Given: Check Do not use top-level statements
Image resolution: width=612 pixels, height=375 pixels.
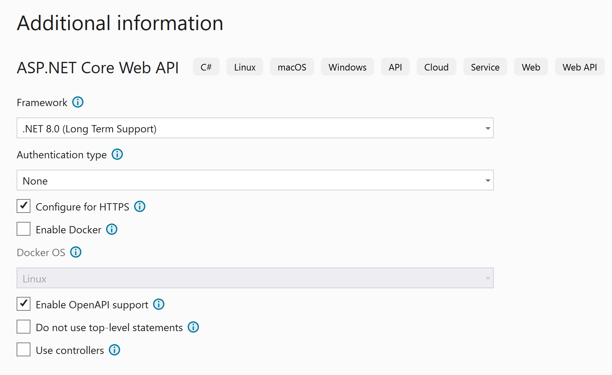Looking at the screenshot, I should pyautogui.click(x=23, y=327).
